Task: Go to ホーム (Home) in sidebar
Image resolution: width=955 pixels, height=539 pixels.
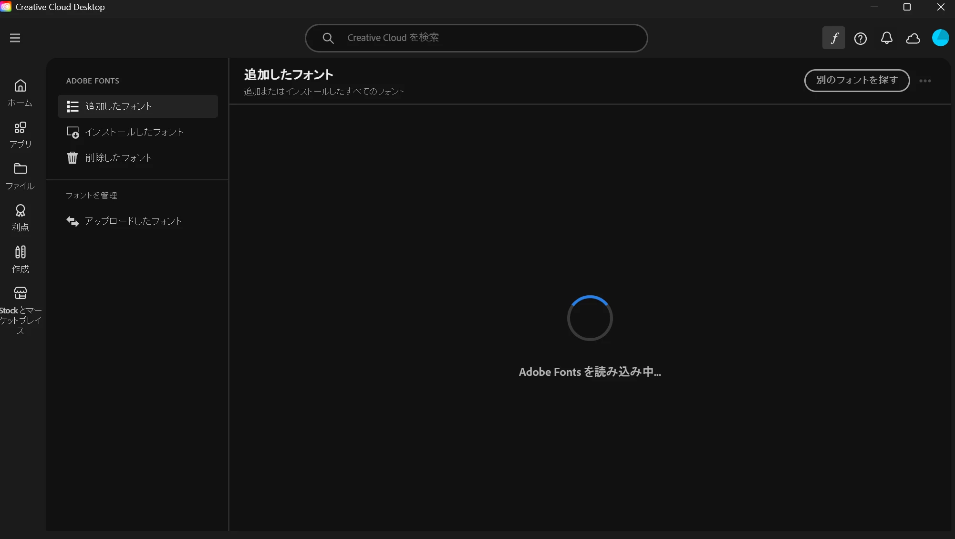Action: 20,93
